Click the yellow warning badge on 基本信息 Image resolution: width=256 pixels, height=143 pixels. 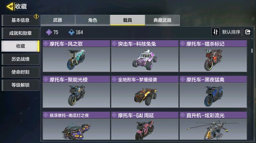[36, 17]
